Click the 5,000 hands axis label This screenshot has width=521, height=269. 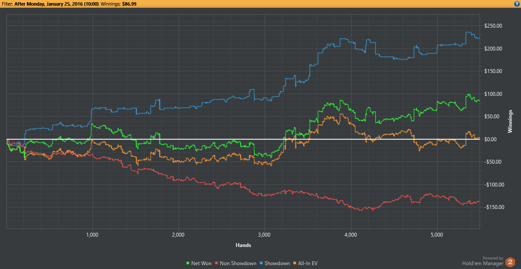[437, 235]
